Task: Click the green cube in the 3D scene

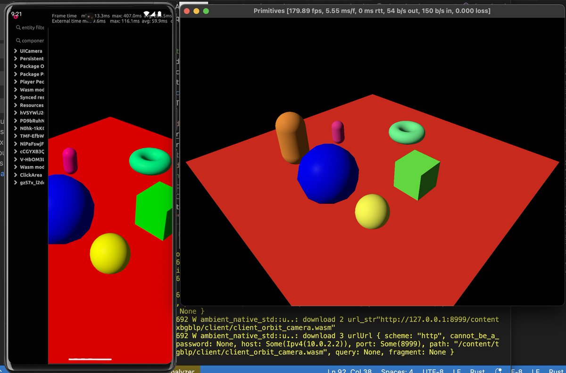Action: 415,175
